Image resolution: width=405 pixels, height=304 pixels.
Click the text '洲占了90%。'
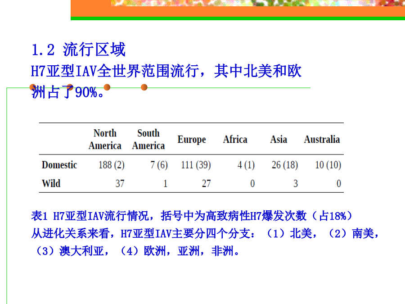pos(67,92)
